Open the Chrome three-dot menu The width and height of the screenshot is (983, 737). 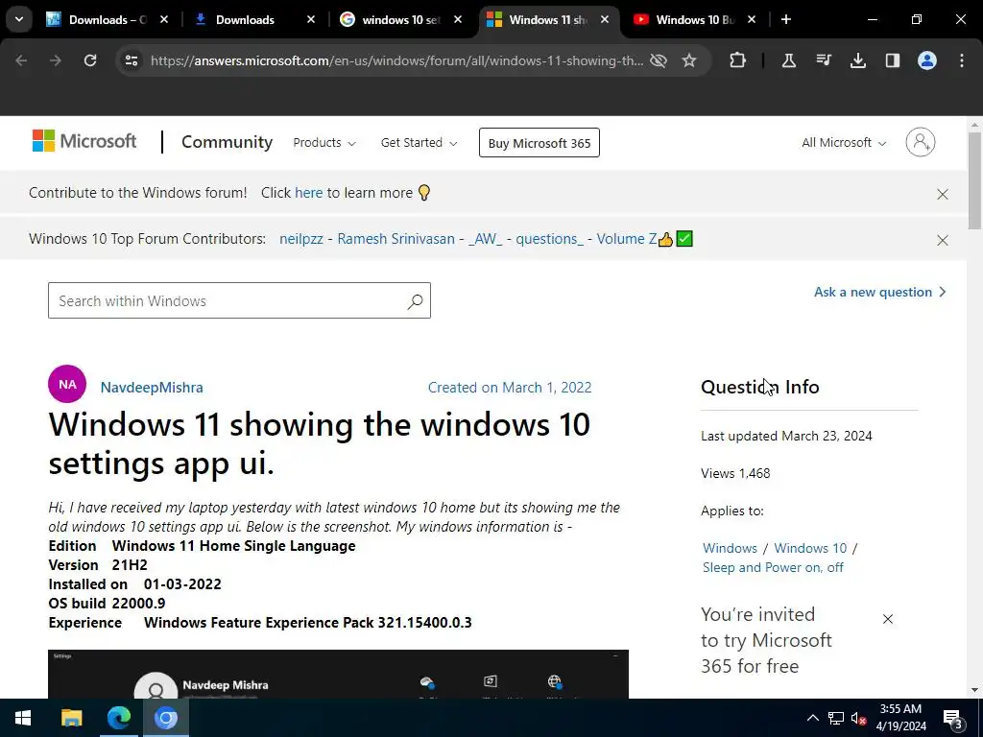coord(962,60)
